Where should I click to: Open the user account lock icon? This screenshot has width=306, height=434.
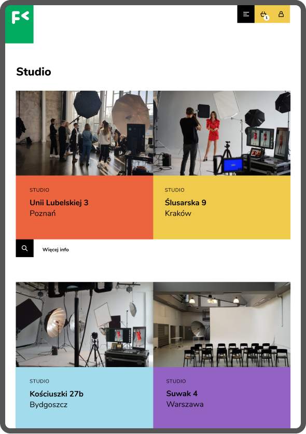[281, 14]
